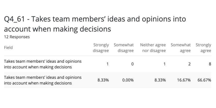216x108 pixels.
Task: Click the Q4_61 question title heading
Action: click(x=95, y=24)
